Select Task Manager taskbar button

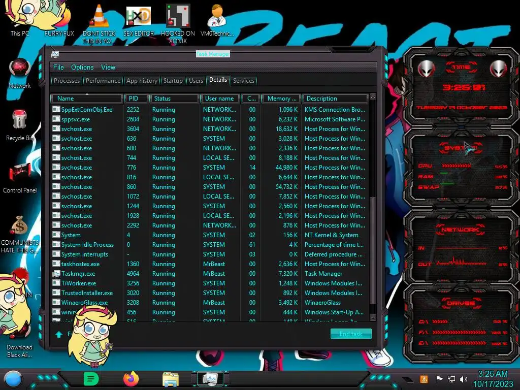210,379
